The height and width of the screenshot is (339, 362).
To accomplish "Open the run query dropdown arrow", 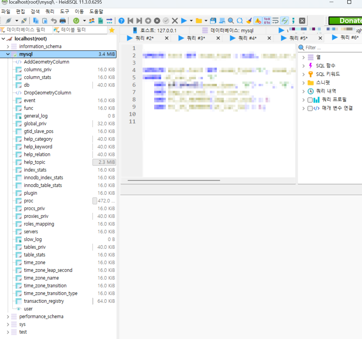I will tap(191, 21).
